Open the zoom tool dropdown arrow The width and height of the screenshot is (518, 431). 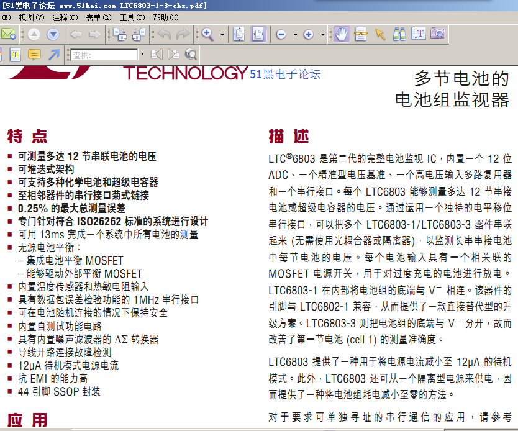click(x=222, y=34)
